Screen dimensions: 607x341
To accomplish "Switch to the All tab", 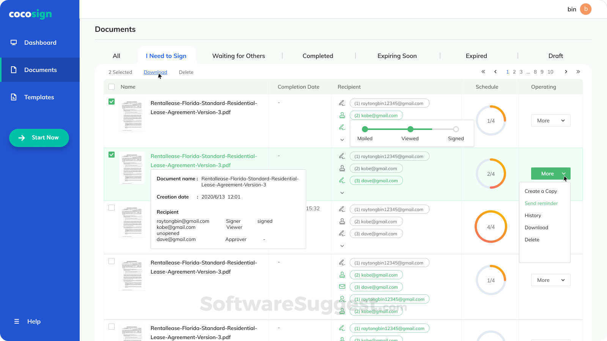I will point(116,56).
